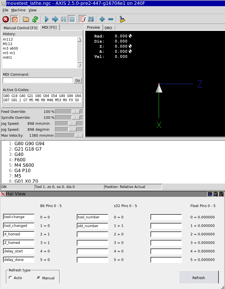Pause program execution
225x289 pixels.
(x=63, y=19)
